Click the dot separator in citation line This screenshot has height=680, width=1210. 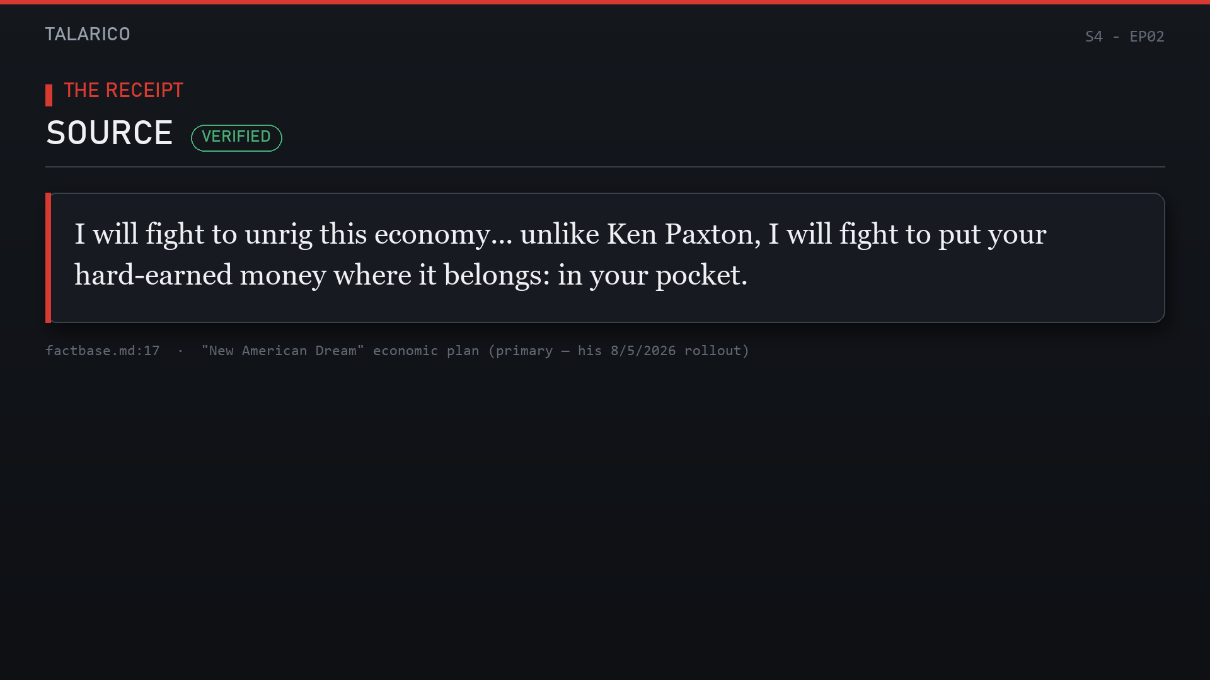coord(180,351)
